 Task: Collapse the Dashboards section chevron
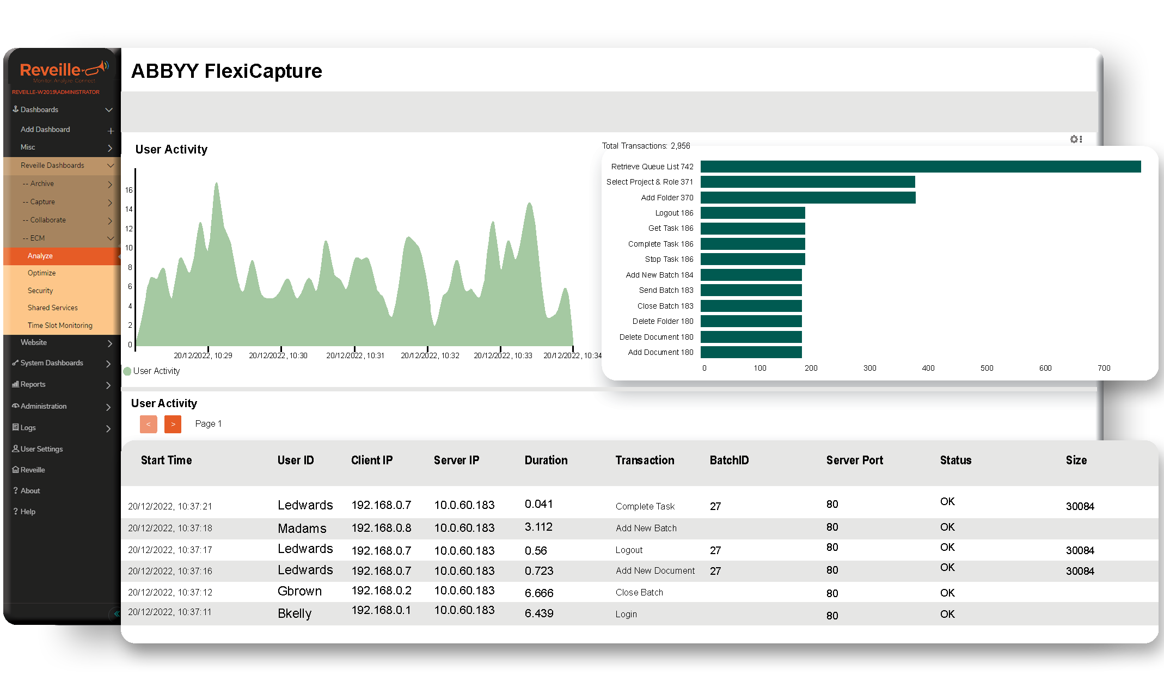109,109
